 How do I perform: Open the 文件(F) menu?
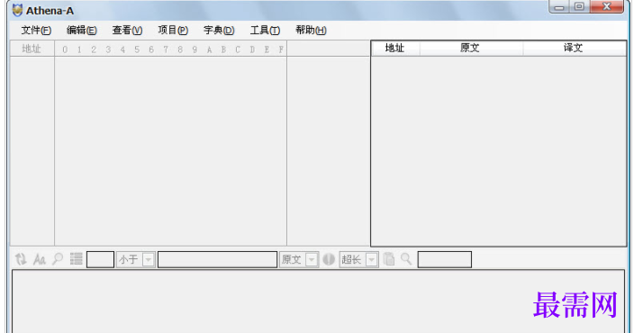[x=36, y=31]
